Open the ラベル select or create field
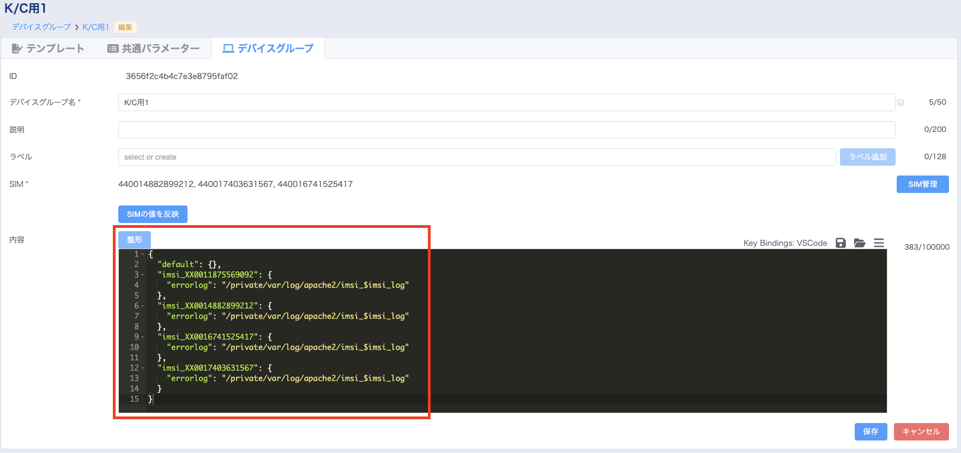This screenshot has height=453, width=961. click(x=477, y=157)
